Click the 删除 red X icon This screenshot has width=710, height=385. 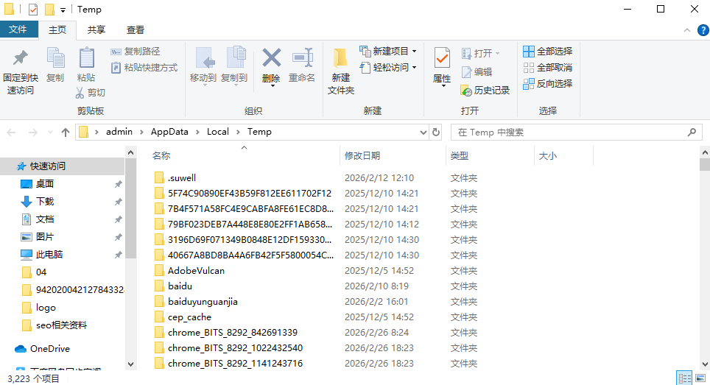[x=271, y=58]
